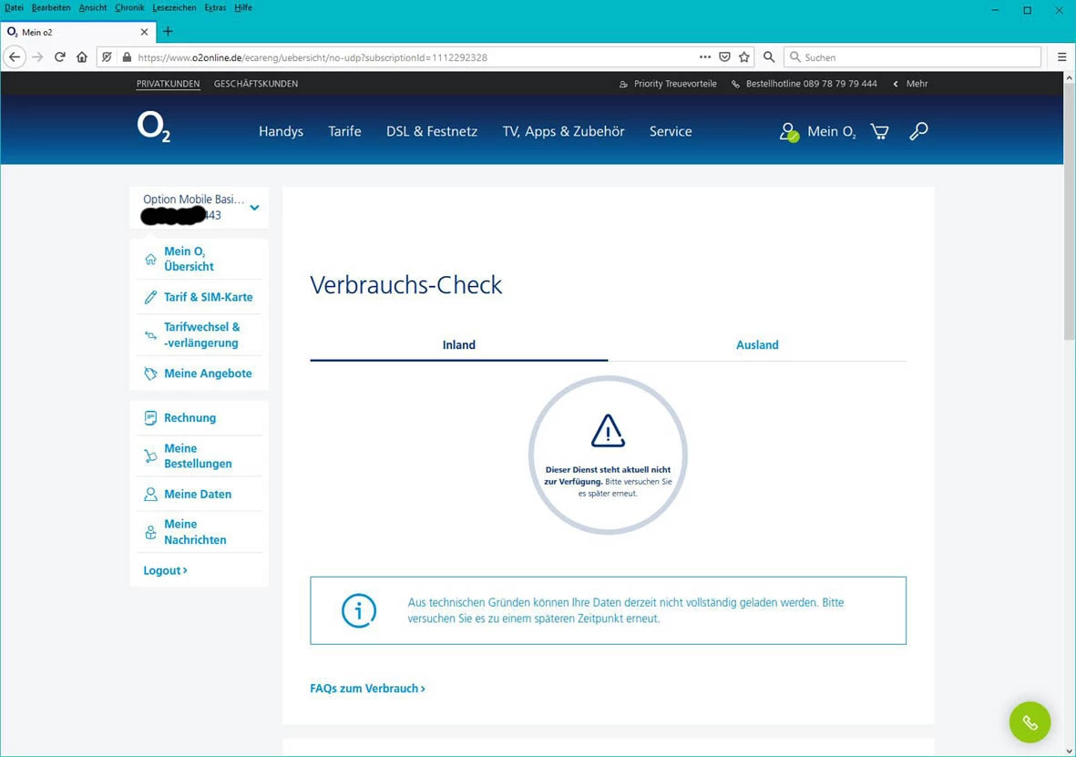Open a new browser tab
The height and width of the screenshot is (757, 1076).
click(x=168, y=31)
